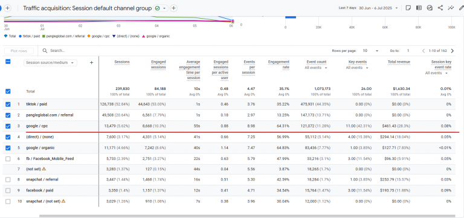Open the annotations note icon
464x218 pixels.
pyautogui.click(x=408, y=8)
